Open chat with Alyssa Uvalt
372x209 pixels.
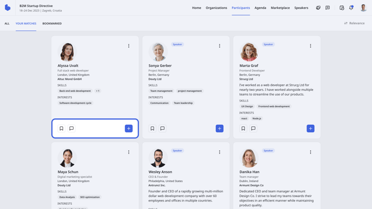coord(71,129)
